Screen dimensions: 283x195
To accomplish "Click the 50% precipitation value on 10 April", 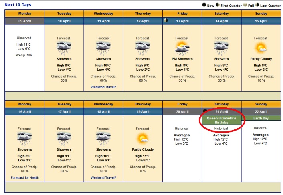I will pyautogui.click(x=64, y=80).
